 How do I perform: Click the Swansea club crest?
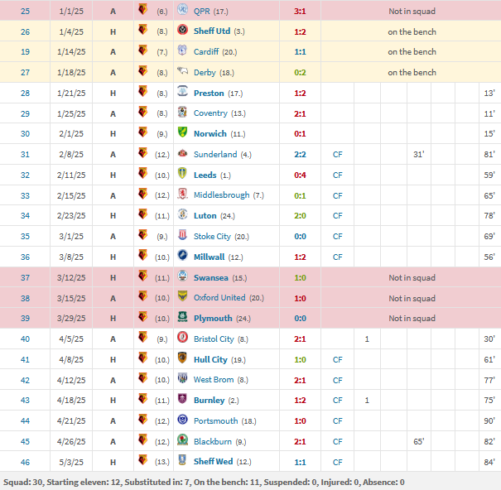[182, 276]
